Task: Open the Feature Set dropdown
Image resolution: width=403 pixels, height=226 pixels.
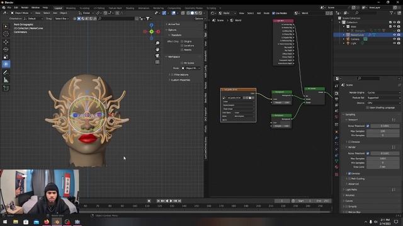Action: (383, 98)
